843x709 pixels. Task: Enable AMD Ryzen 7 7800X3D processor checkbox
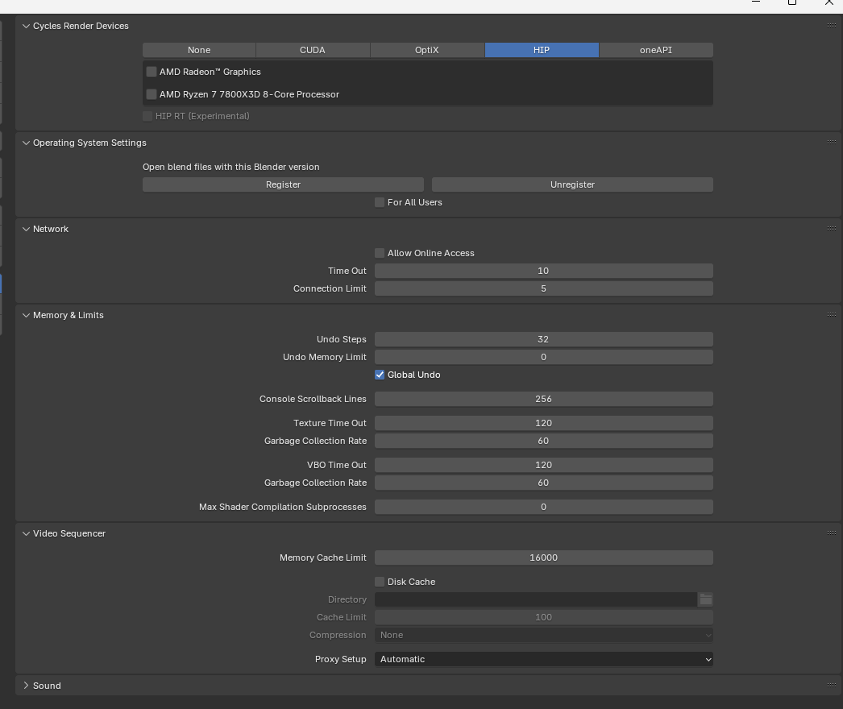pos(152,94)
